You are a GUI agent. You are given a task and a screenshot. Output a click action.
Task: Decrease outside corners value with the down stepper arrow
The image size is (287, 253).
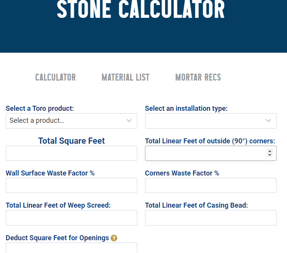pyautogui.click(x=270, y=155)
